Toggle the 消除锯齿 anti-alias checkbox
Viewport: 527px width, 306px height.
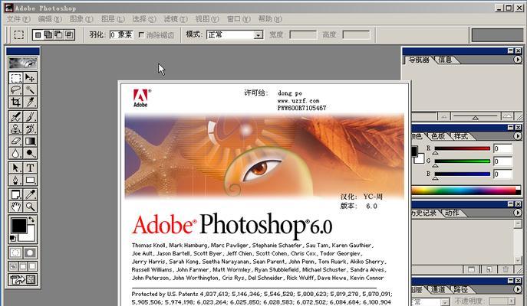[x=141, y=35]
